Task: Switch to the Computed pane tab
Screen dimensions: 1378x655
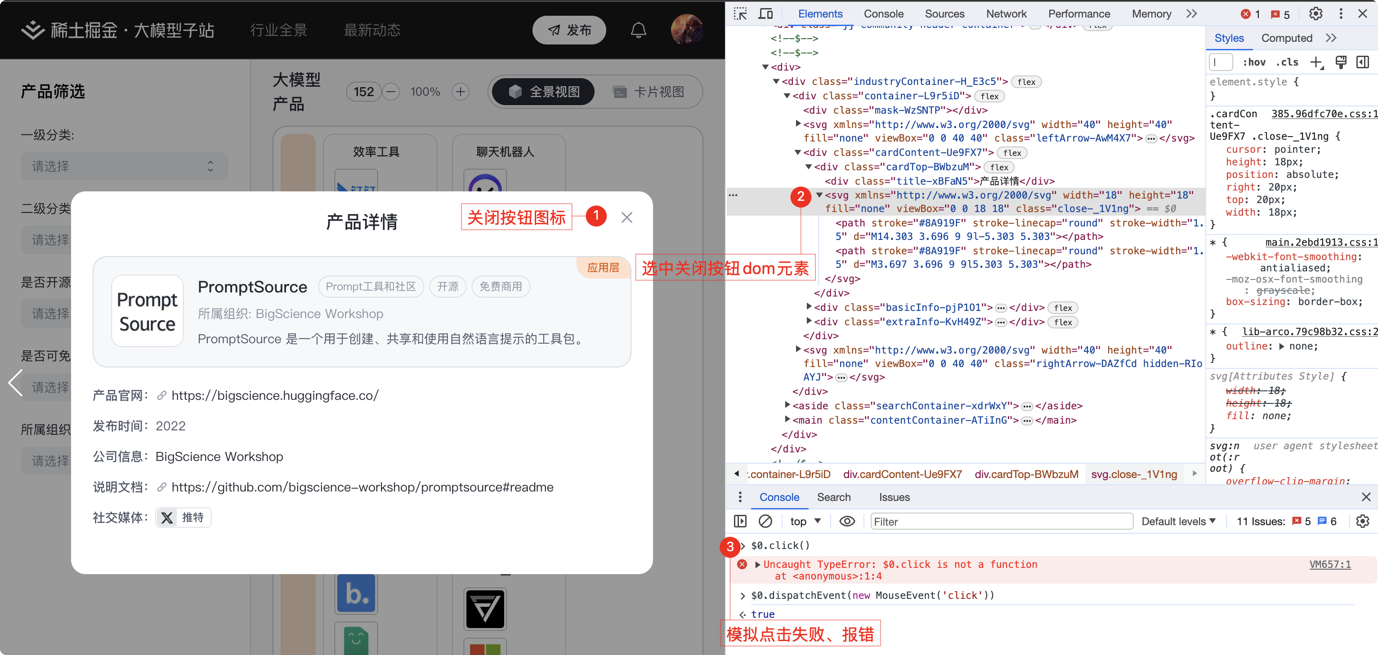Action: click(1287, 38)
